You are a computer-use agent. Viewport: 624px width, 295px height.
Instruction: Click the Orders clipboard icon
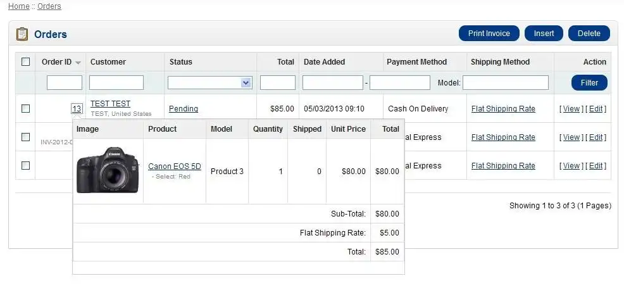pos(22,34)
